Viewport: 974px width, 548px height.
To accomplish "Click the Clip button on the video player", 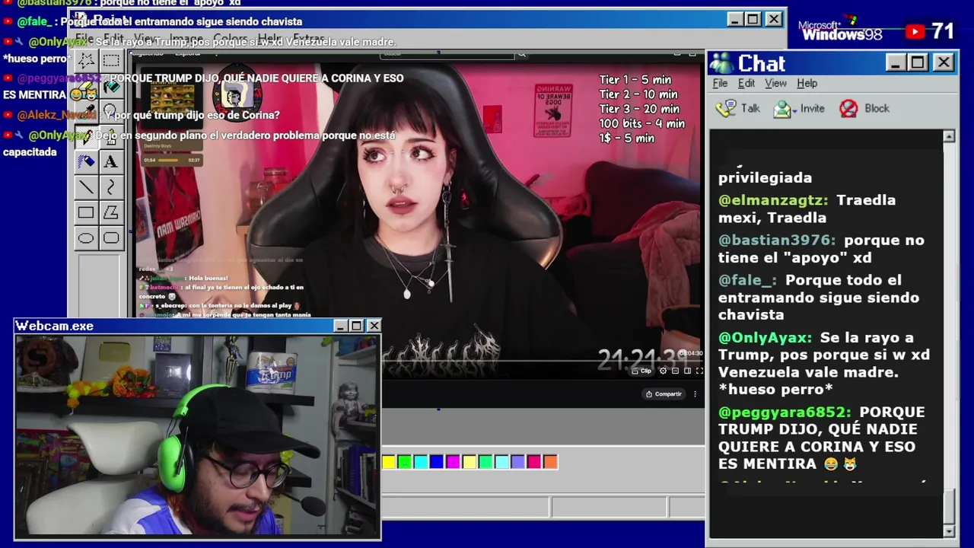I will pos(641,371).
